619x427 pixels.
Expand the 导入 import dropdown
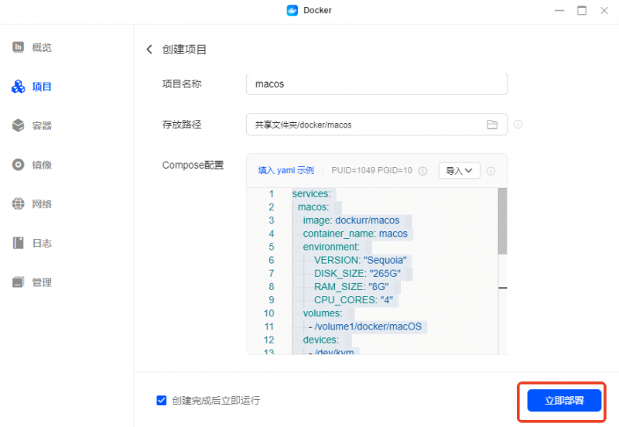click(459, 170)
